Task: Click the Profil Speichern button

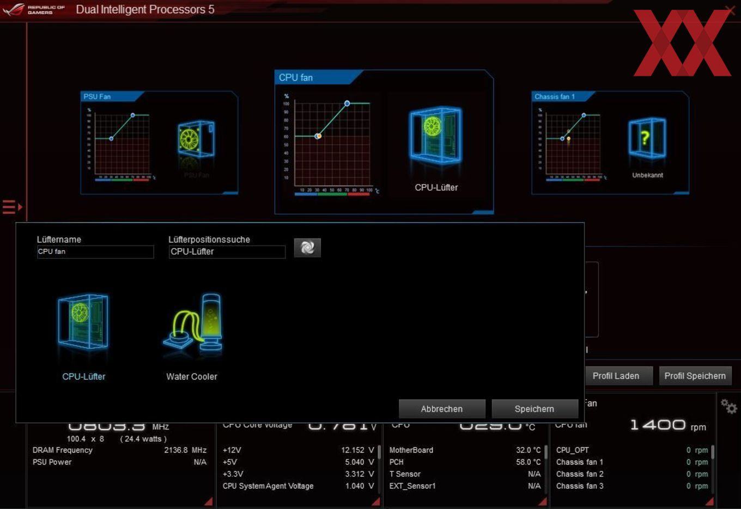Action: pyautogui.click(x=695, y=376)
